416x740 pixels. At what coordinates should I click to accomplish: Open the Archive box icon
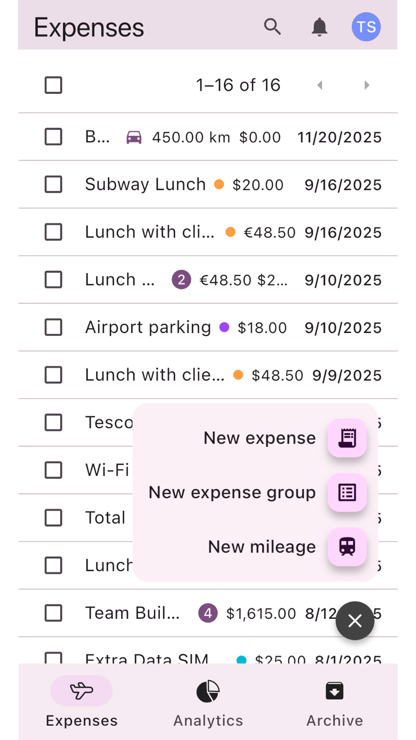pyautogui.click(x=335, y=691)
